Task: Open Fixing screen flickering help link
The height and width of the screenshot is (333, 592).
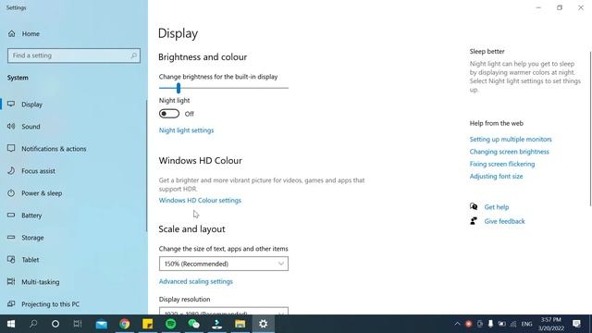Action: 502,164
